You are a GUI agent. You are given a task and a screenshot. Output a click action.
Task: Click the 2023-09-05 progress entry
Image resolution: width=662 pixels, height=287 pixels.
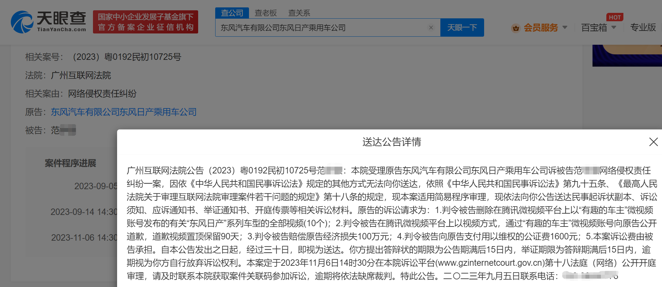(x=96, y=186)
